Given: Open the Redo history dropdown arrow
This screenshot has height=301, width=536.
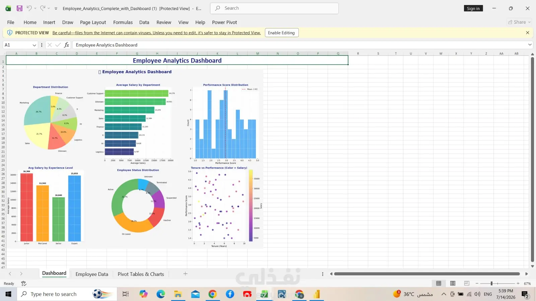Looking at the screenshot, I should pos(49,8).
